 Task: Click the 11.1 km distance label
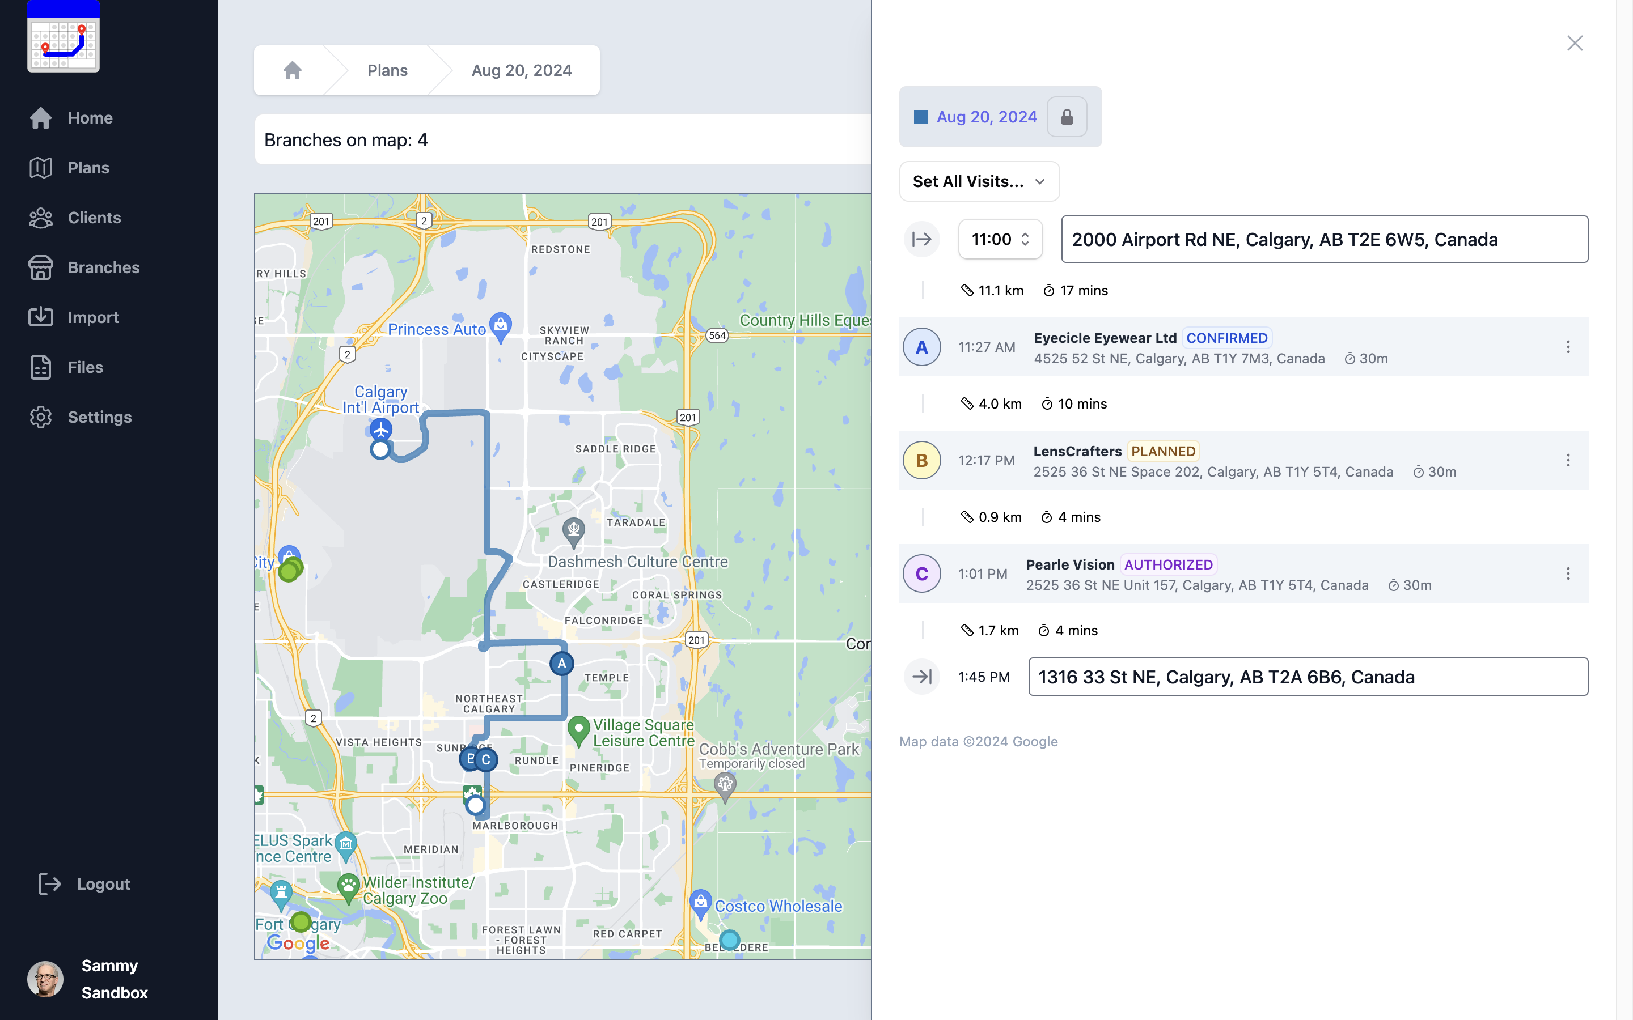1001,291
